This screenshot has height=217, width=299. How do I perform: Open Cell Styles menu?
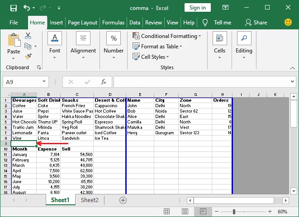point(151,57)
